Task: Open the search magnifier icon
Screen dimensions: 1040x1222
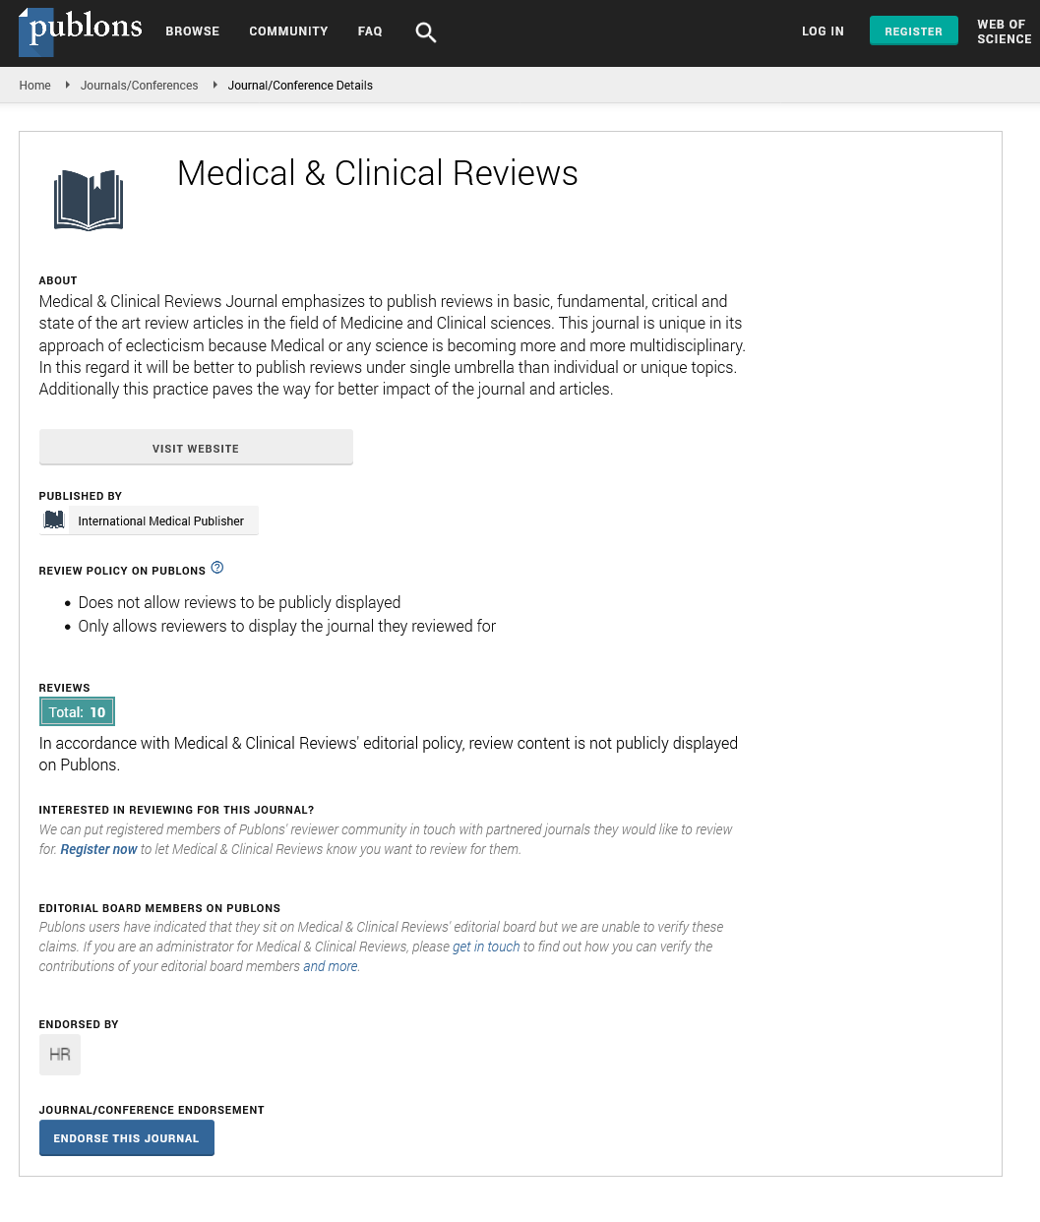Action: coord(425,32)
